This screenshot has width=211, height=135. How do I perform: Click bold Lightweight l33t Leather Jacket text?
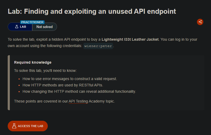130,40
